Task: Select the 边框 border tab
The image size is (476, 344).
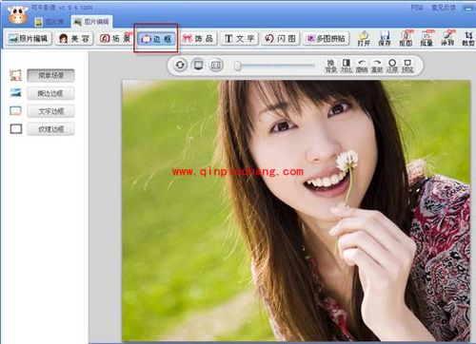Action: (156, 39)
